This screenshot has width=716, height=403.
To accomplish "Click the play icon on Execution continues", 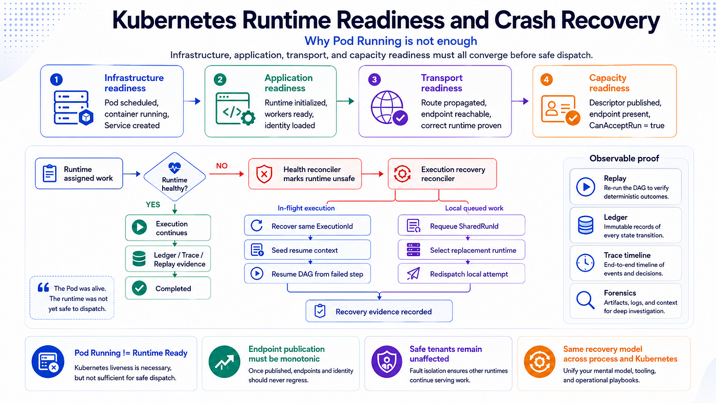I will point(139,228).
